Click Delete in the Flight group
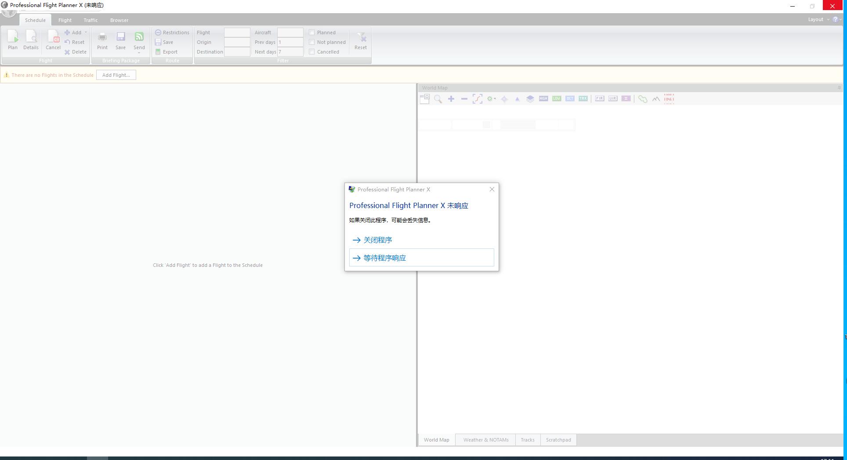The image size is (847, 460). 75,52
